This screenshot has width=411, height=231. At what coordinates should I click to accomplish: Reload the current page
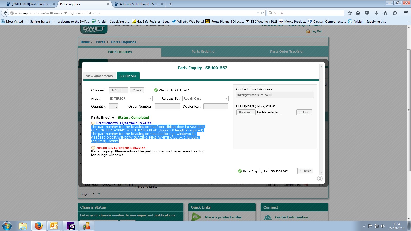coord(263,13)
